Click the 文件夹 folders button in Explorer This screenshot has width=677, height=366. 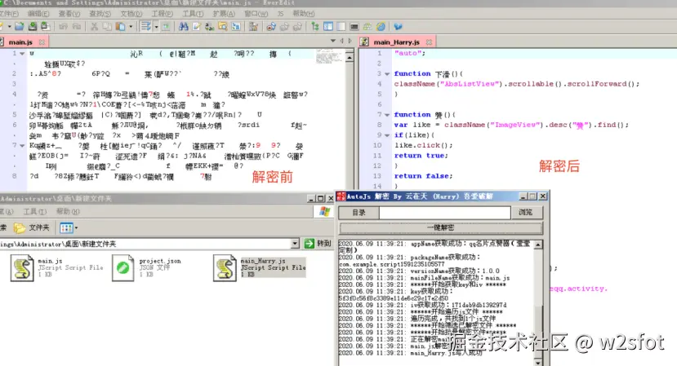pos(32,227)
